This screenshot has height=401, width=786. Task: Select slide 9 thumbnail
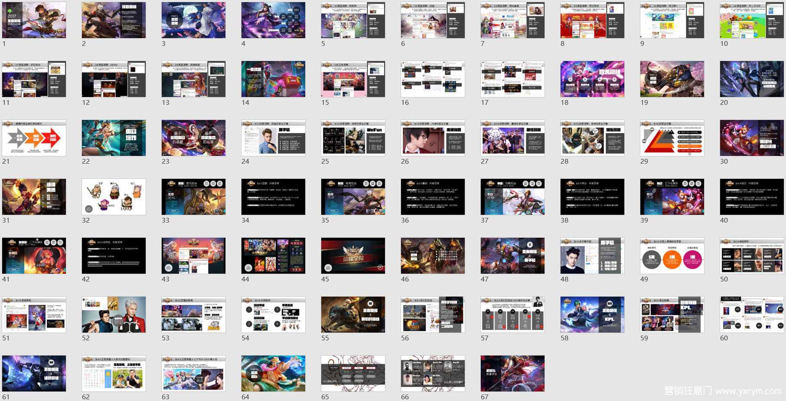[x=672, y=20]
